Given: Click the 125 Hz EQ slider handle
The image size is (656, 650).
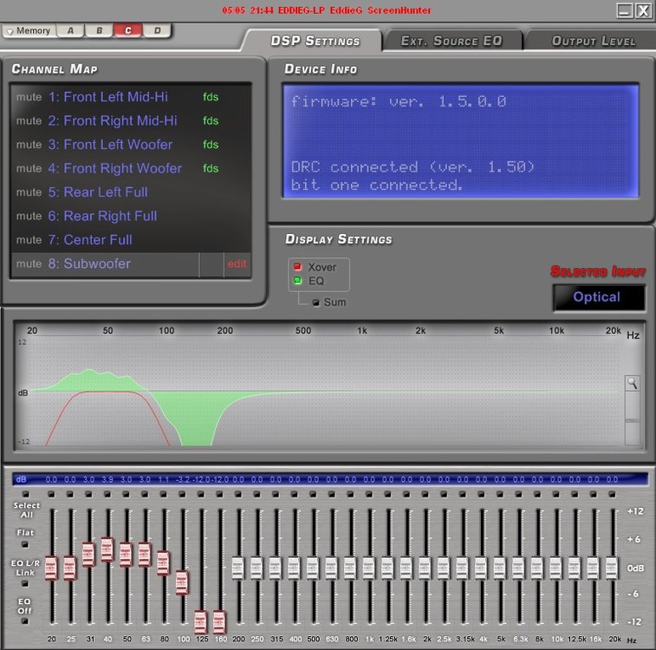Looking at the screenshot, I should (201, 622).
